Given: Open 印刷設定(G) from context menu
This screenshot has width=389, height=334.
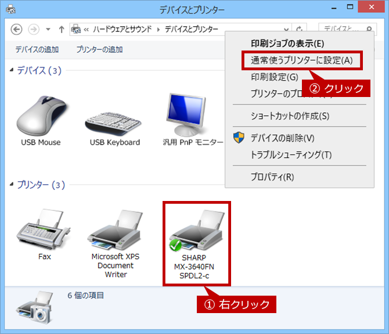Looking at the screenshot, I should point(274,77).
